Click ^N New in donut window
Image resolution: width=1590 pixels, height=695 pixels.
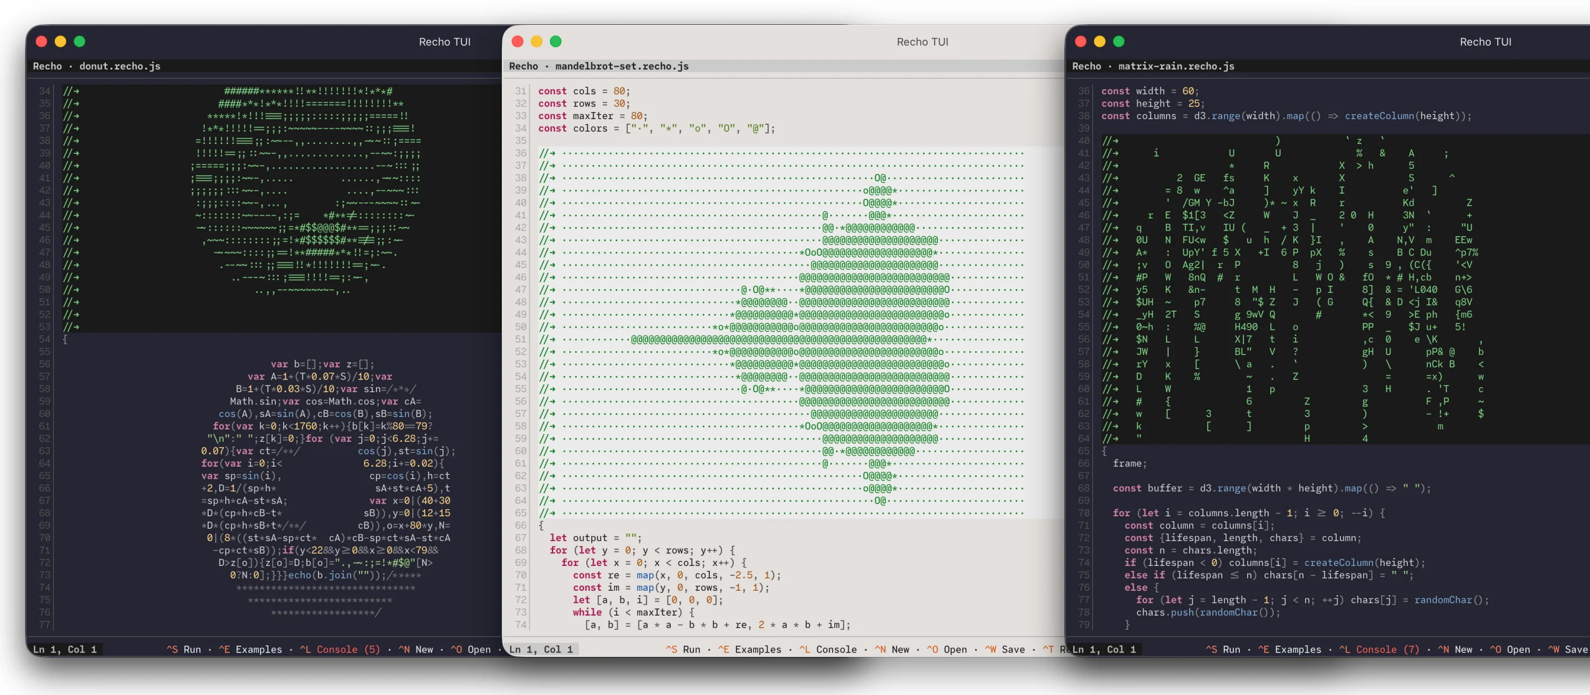[x=416, y=649]
